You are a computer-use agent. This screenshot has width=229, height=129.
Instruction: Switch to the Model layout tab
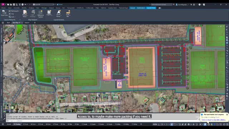(9, 124)
